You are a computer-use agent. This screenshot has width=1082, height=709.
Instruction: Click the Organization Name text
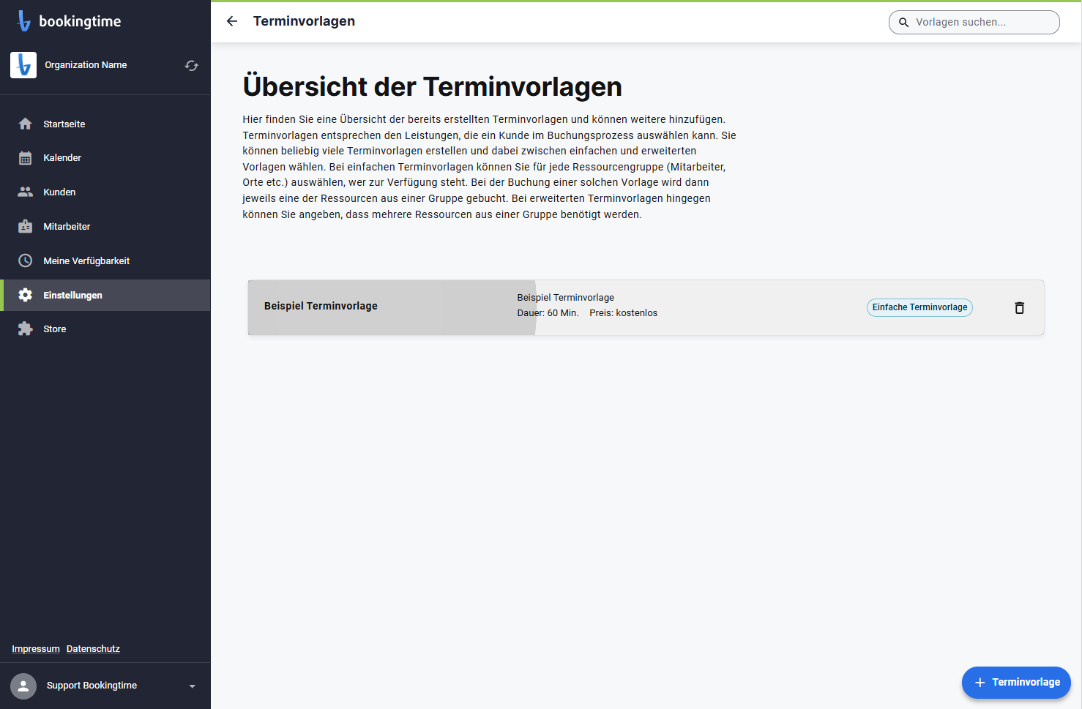pos(86,65)
